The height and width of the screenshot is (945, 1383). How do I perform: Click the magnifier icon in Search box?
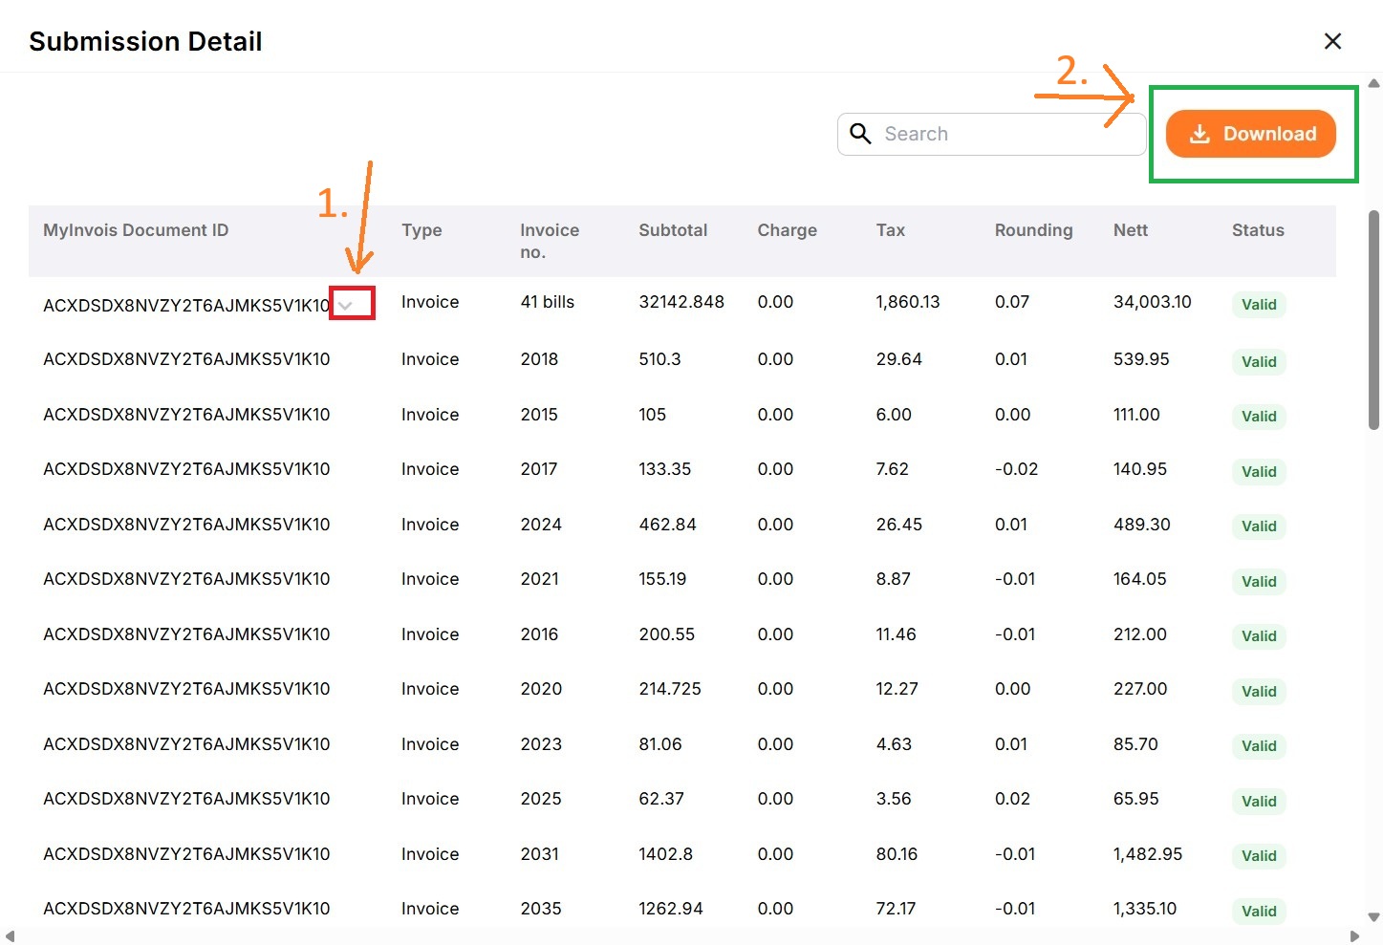pyautogui.click(x=860, y=134)
